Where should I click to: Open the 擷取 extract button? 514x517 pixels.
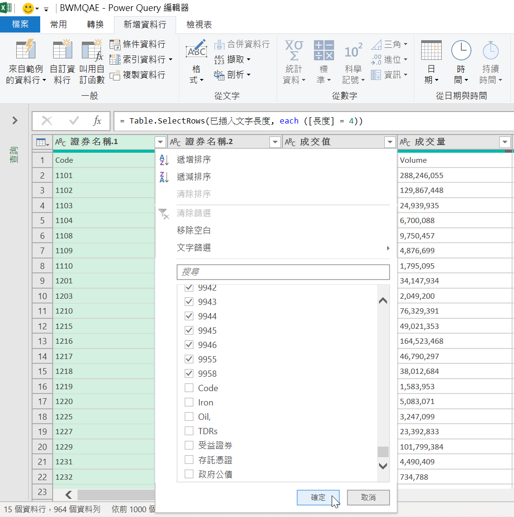tap(232, 60)
